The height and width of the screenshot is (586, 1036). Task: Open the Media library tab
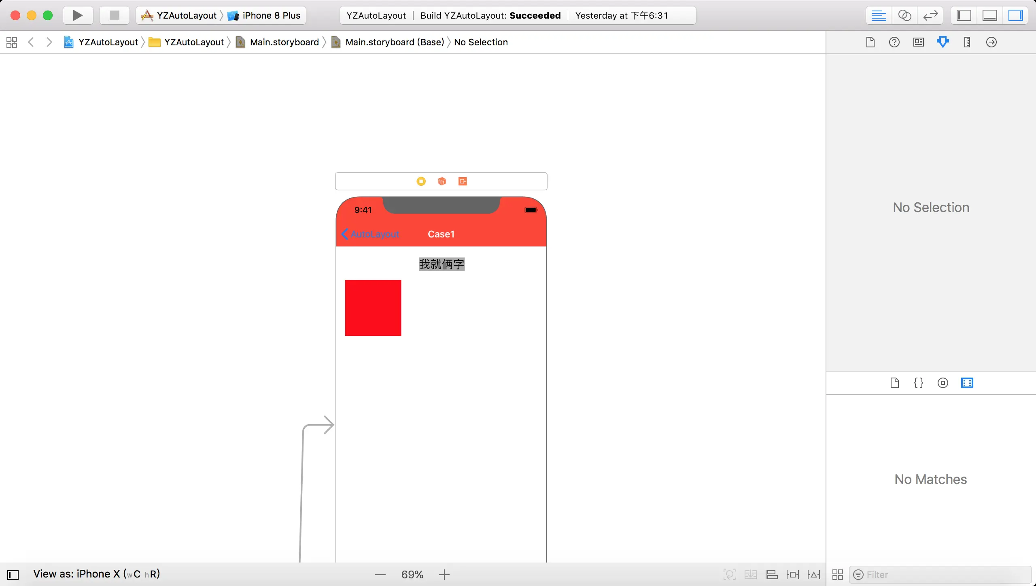967,383
